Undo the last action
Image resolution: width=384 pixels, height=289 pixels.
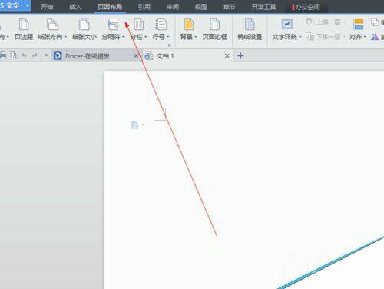point(24,55)
